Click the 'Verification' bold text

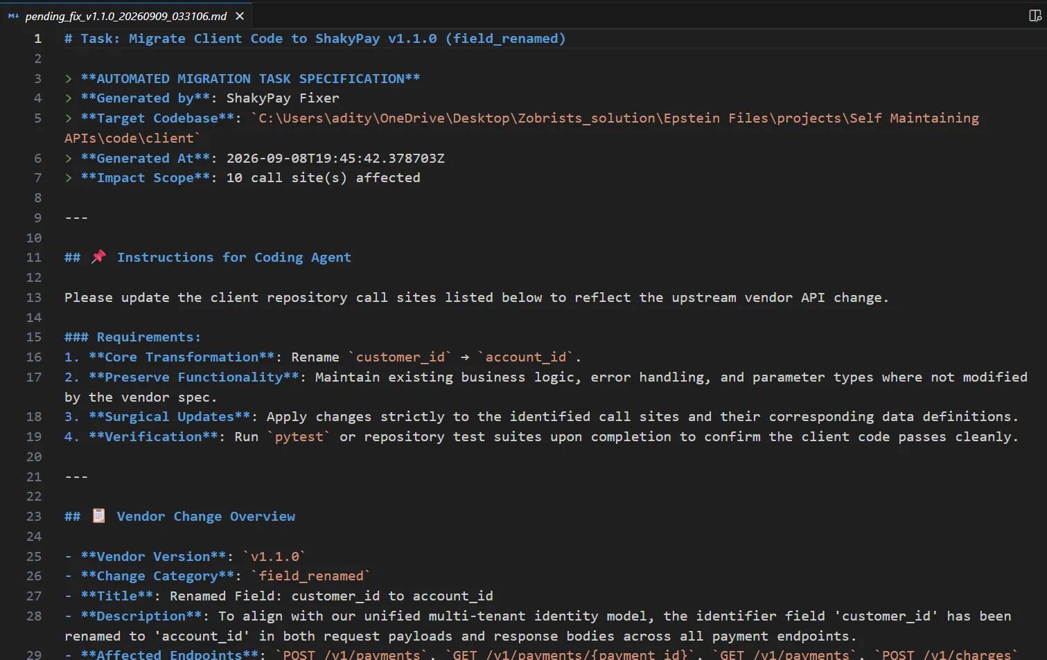tap(153, 437)
